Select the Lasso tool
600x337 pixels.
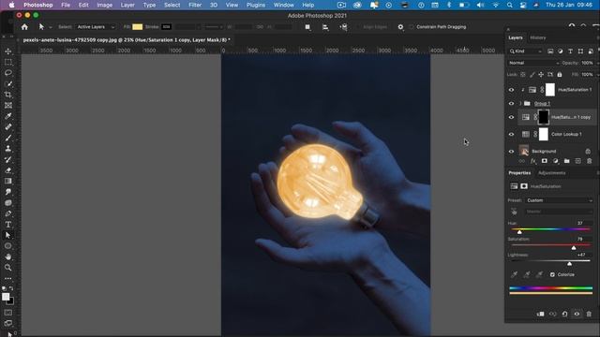tap(8, 73)
